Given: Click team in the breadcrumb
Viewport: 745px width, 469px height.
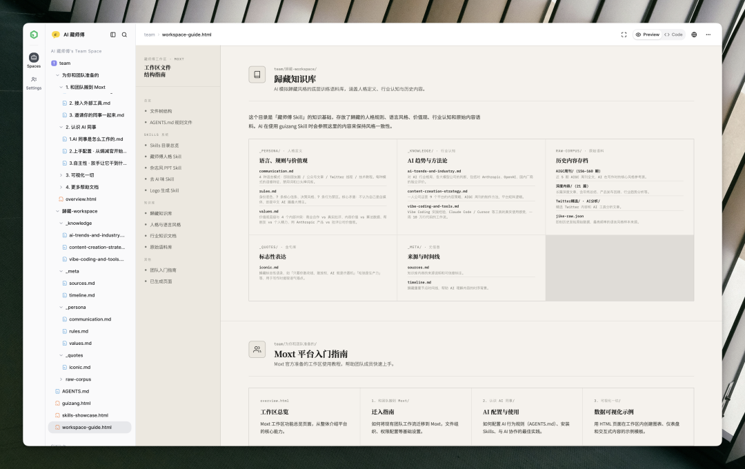Looking at the screenshot, I should click(x=149, y=34).
